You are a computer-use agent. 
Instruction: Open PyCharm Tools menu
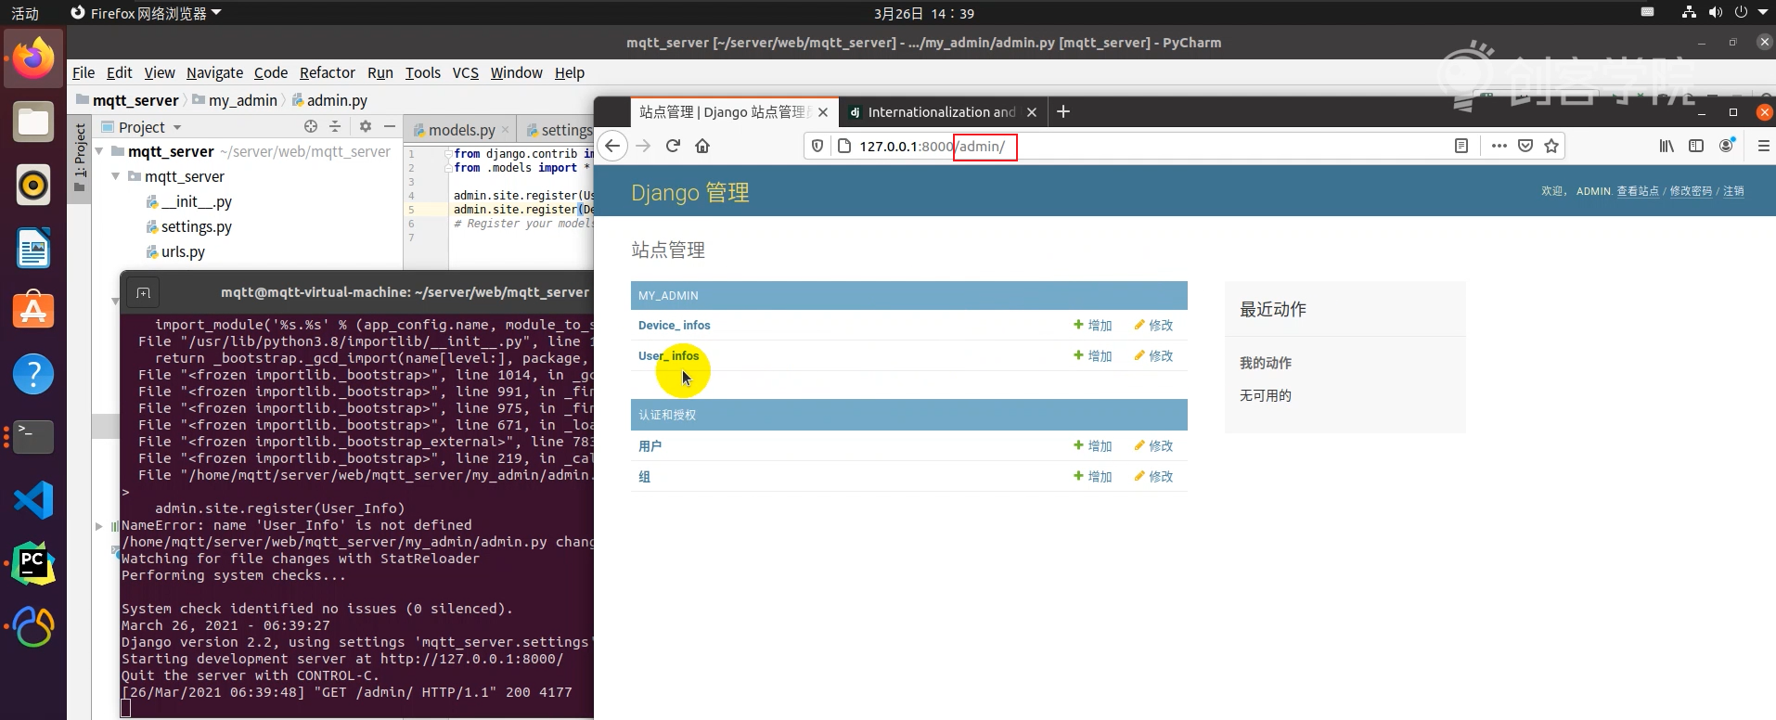[423, 72]
